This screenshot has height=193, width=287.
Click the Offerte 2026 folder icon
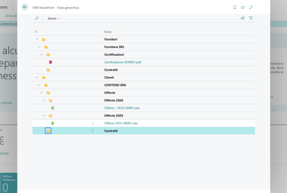51,101
